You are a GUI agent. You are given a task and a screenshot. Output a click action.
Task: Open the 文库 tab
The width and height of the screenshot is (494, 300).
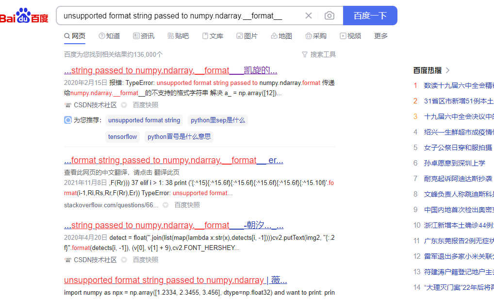pos(213,36)
